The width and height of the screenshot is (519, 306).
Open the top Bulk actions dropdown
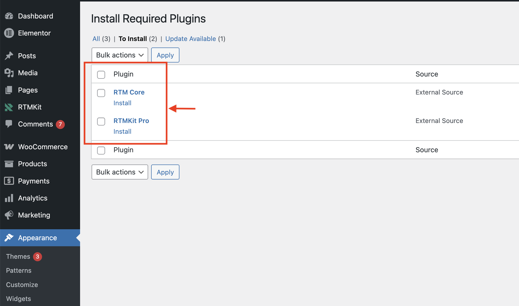point(120,55)
